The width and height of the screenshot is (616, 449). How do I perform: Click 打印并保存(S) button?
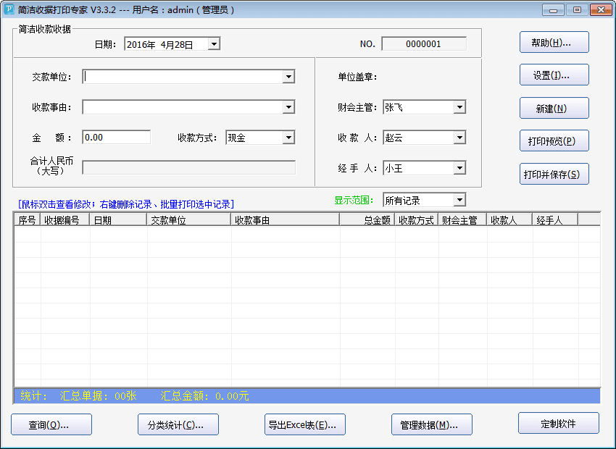(554, 175)
